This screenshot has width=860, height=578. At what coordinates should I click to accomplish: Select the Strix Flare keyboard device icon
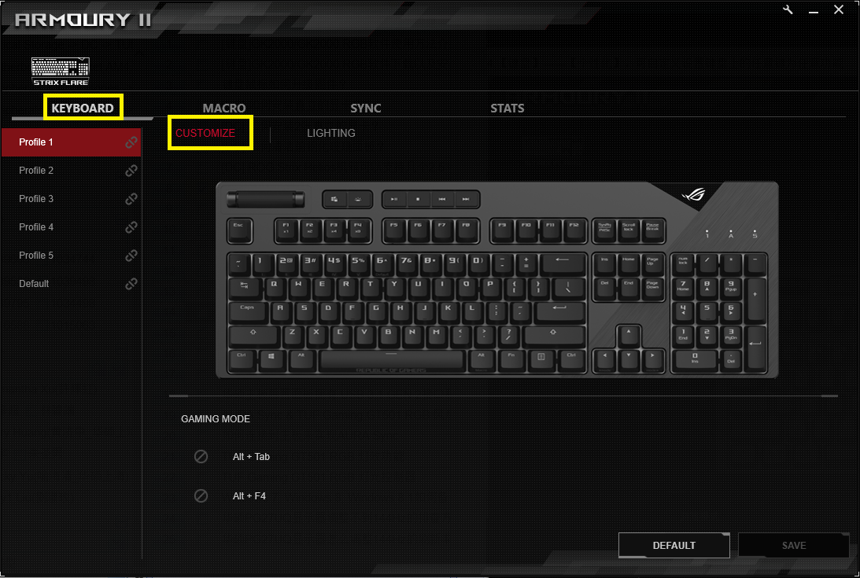[x=61, y=72]
